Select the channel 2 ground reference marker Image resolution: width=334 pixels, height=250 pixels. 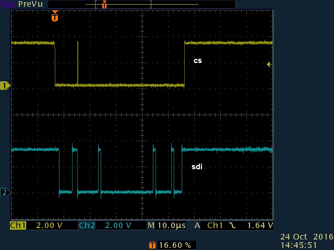[x=5, y=192]
